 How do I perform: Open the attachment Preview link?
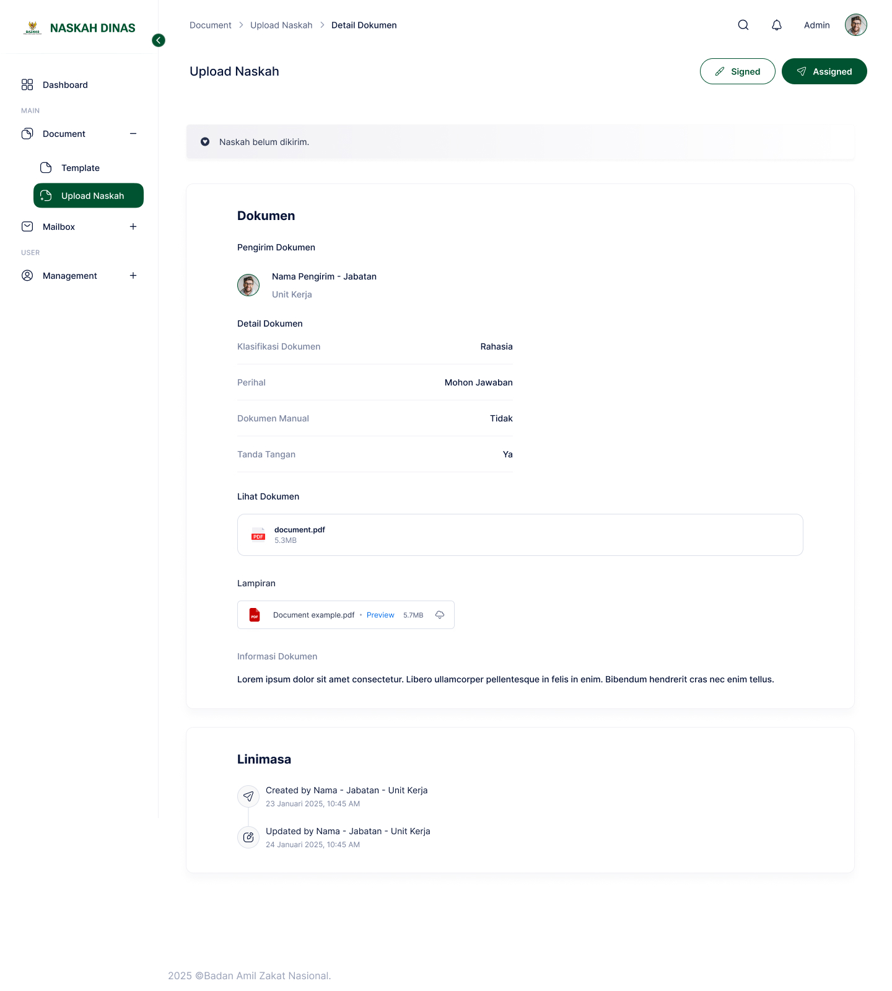[x=380, y=615]
